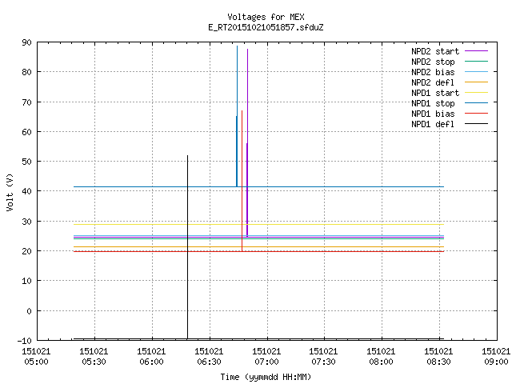Click the y-axis tick value 50

(26, 162)
